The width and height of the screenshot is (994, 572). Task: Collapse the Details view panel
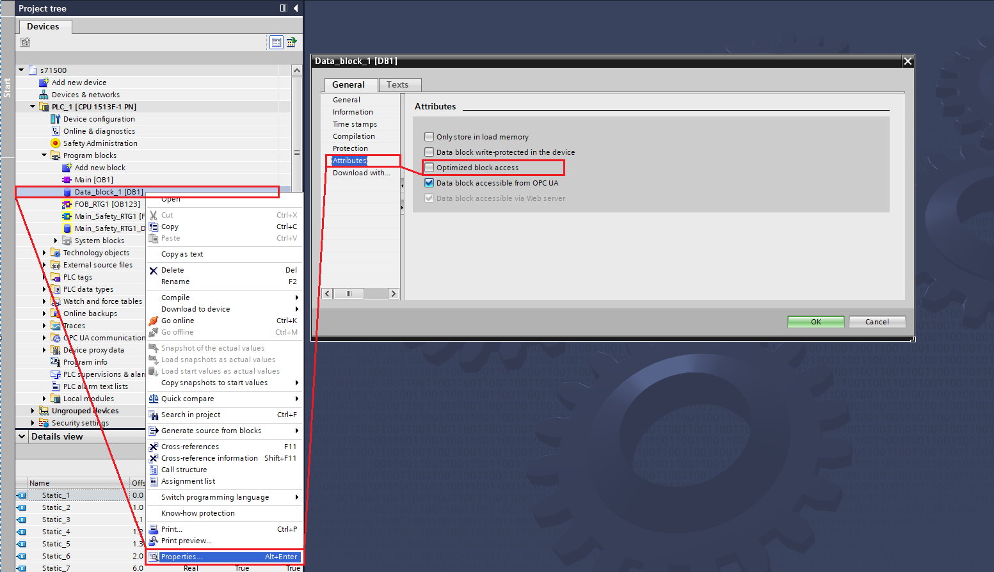point(22,436)
